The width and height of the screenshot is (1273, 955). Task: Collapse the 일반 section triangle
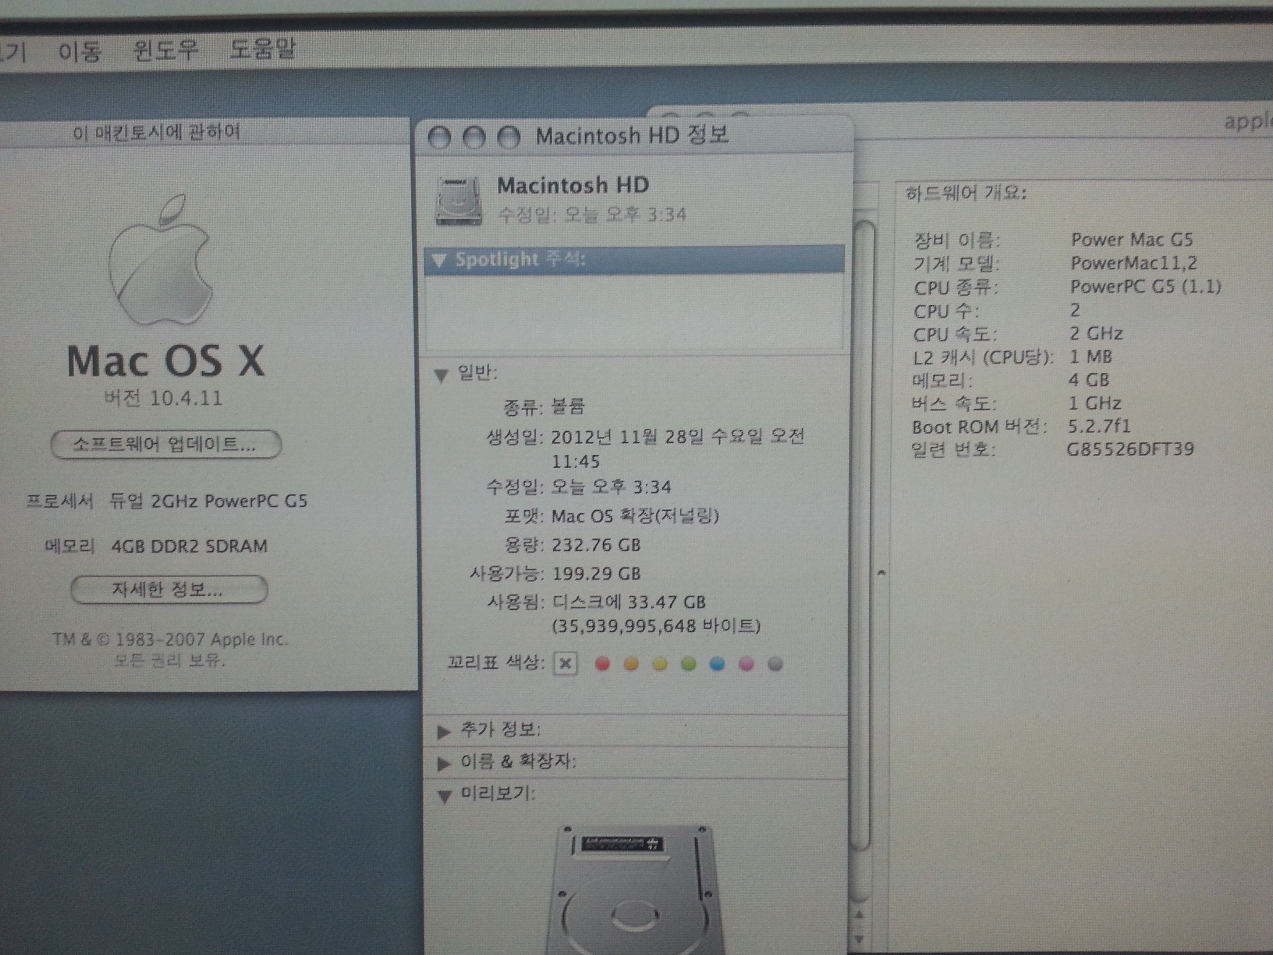(441, 375)
